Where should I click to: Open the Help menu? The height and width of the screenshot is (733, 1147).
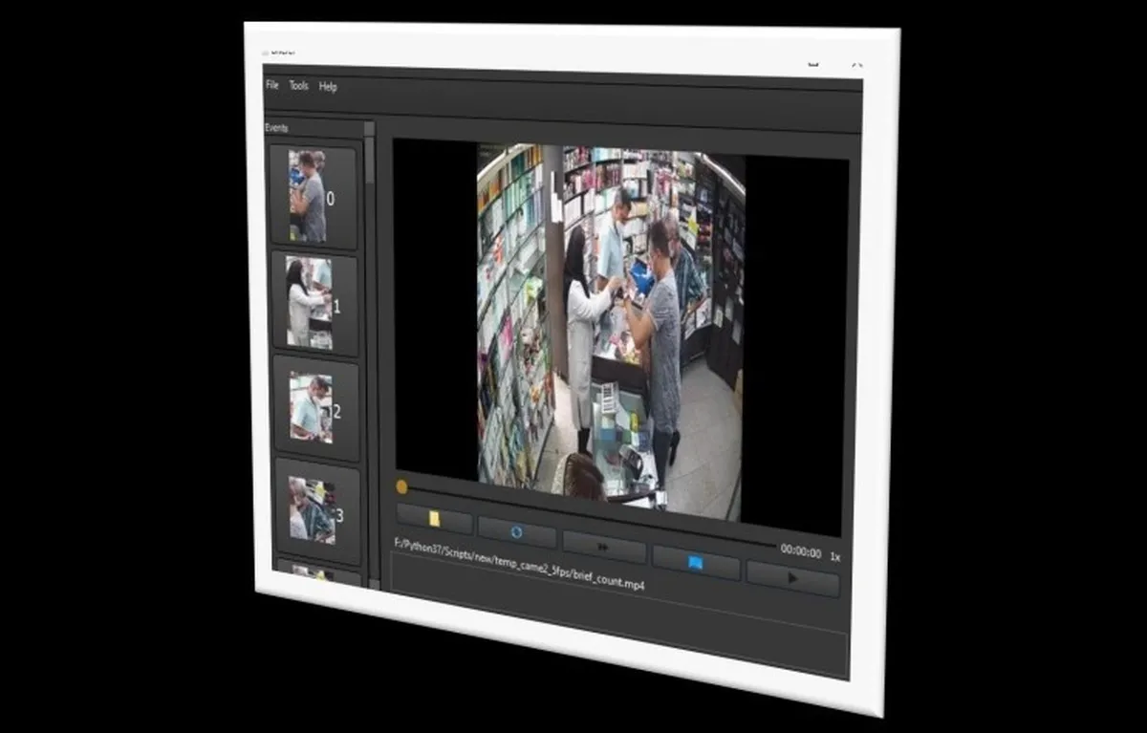(x=328, y=87)
